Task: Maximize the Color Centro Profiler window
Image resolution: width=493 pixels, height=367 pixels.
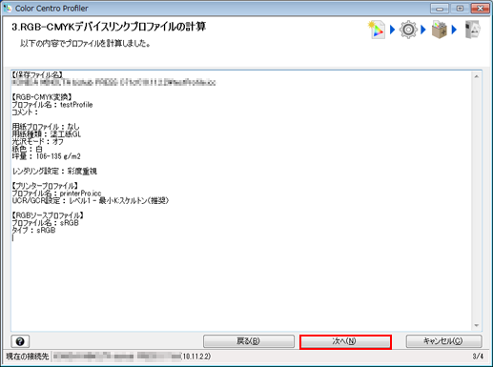Action: pos(460,9)
